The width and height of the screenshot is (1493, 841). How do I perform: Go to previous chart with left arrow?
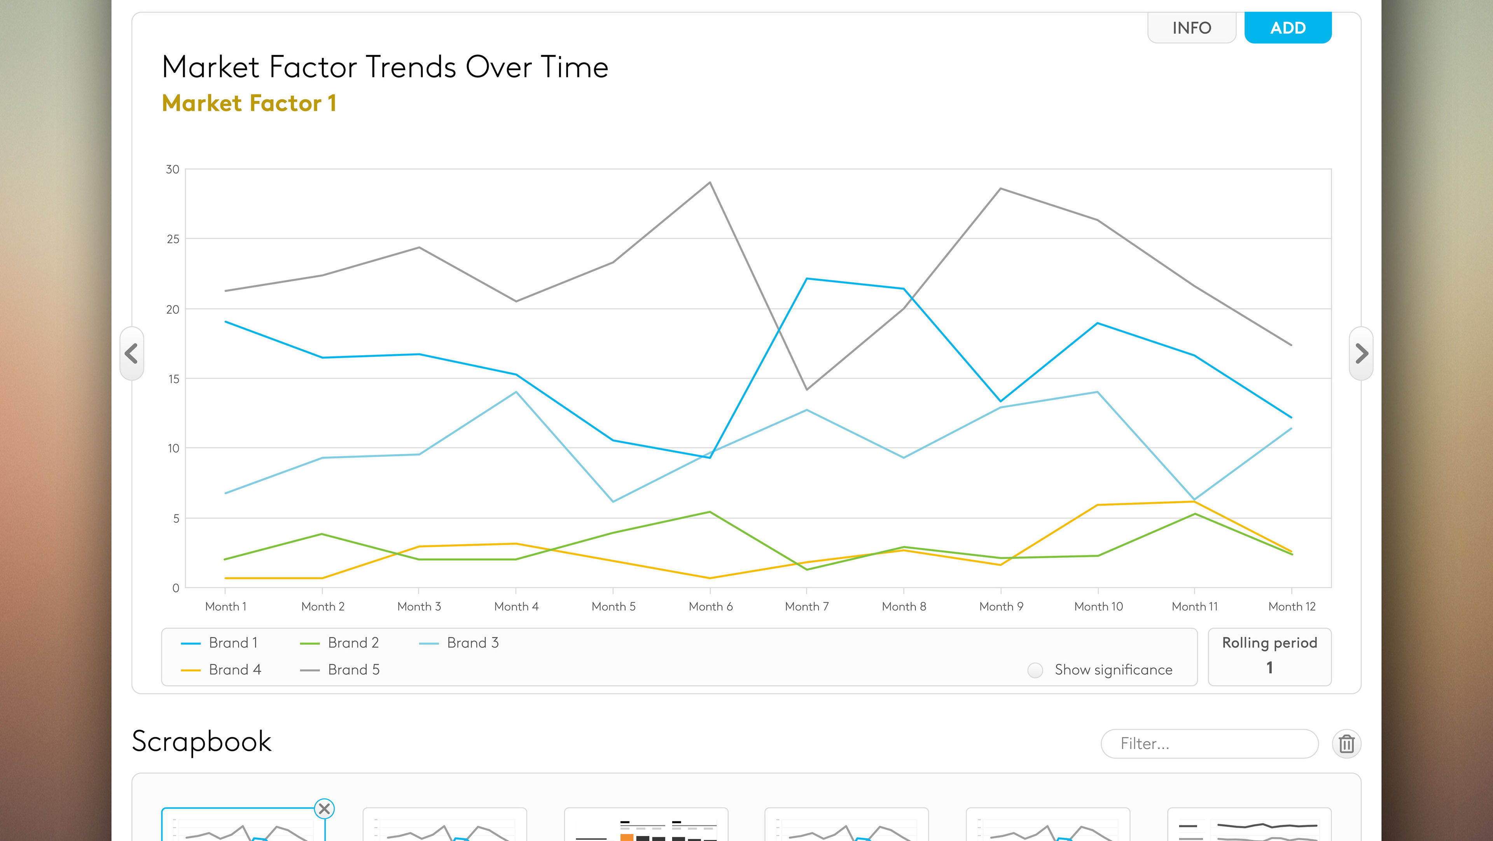click(131, 353)
